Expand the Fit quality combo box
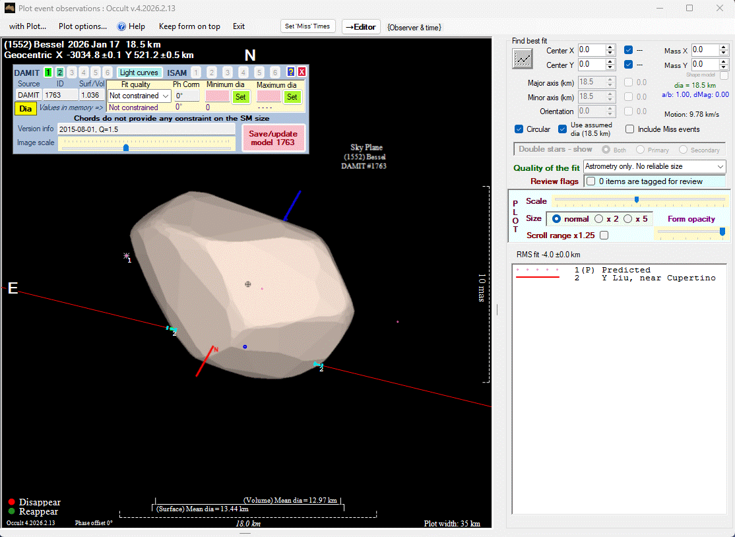The height and width of the screenshot is (537, 735). (x=166, y=96)
